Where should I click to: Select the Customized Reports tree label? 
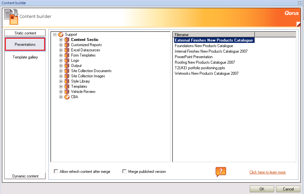pos(86,45)
